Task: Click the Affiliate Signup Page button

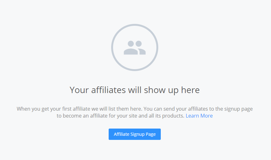Action: 135,134
